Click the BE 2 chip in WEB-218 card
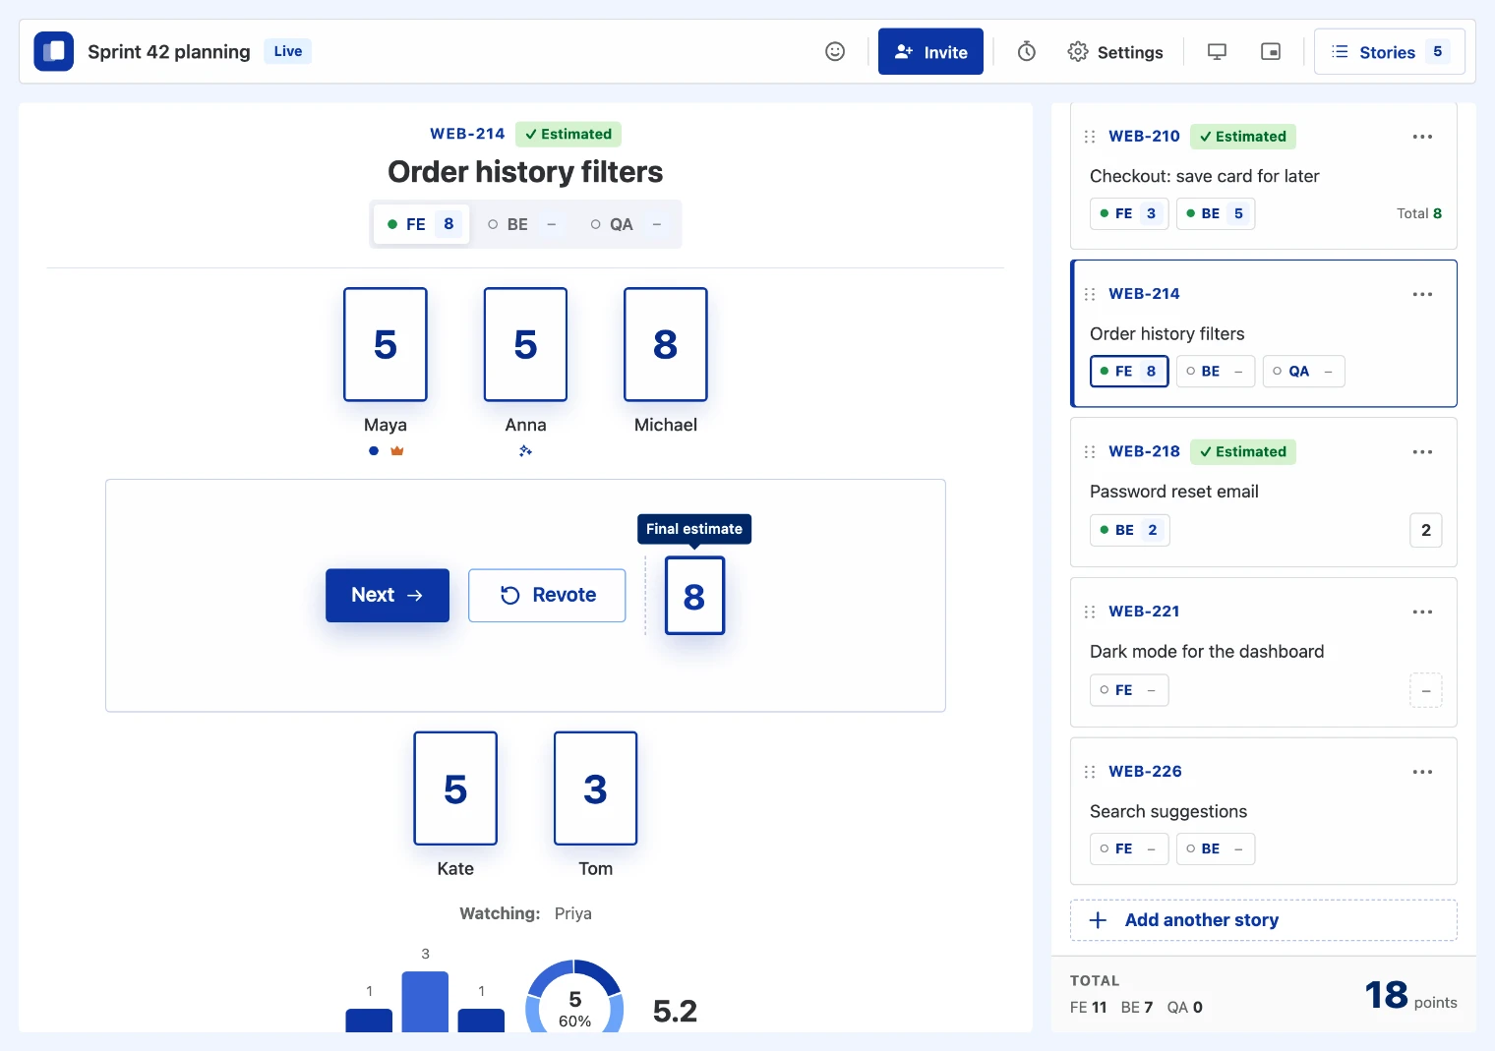1495x1051 pixels. pos(1130,530)
